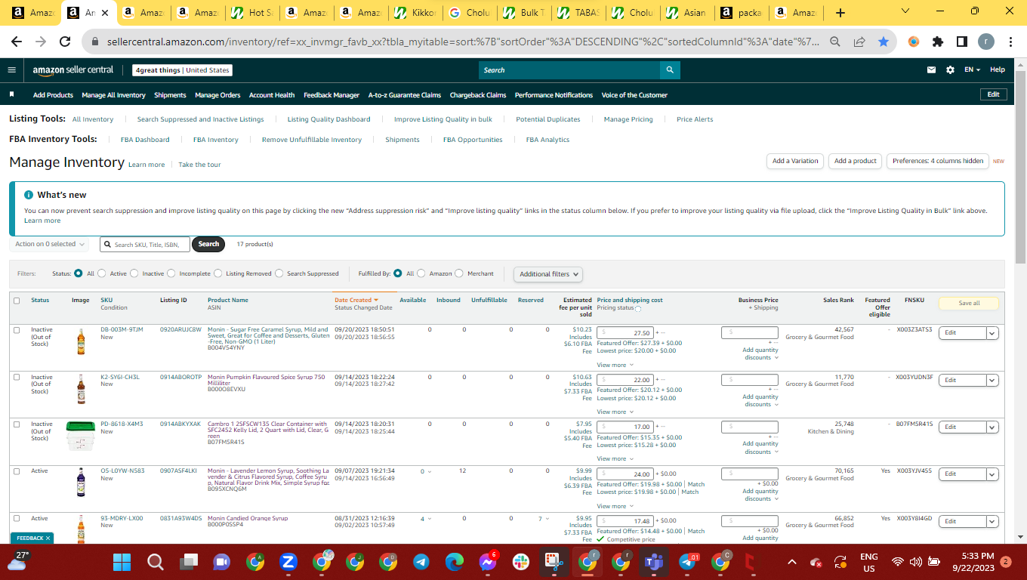Open Microsoft Teams from the taskbar
This screenshot has height=580, width=1027.
click(x=653, y=562)
